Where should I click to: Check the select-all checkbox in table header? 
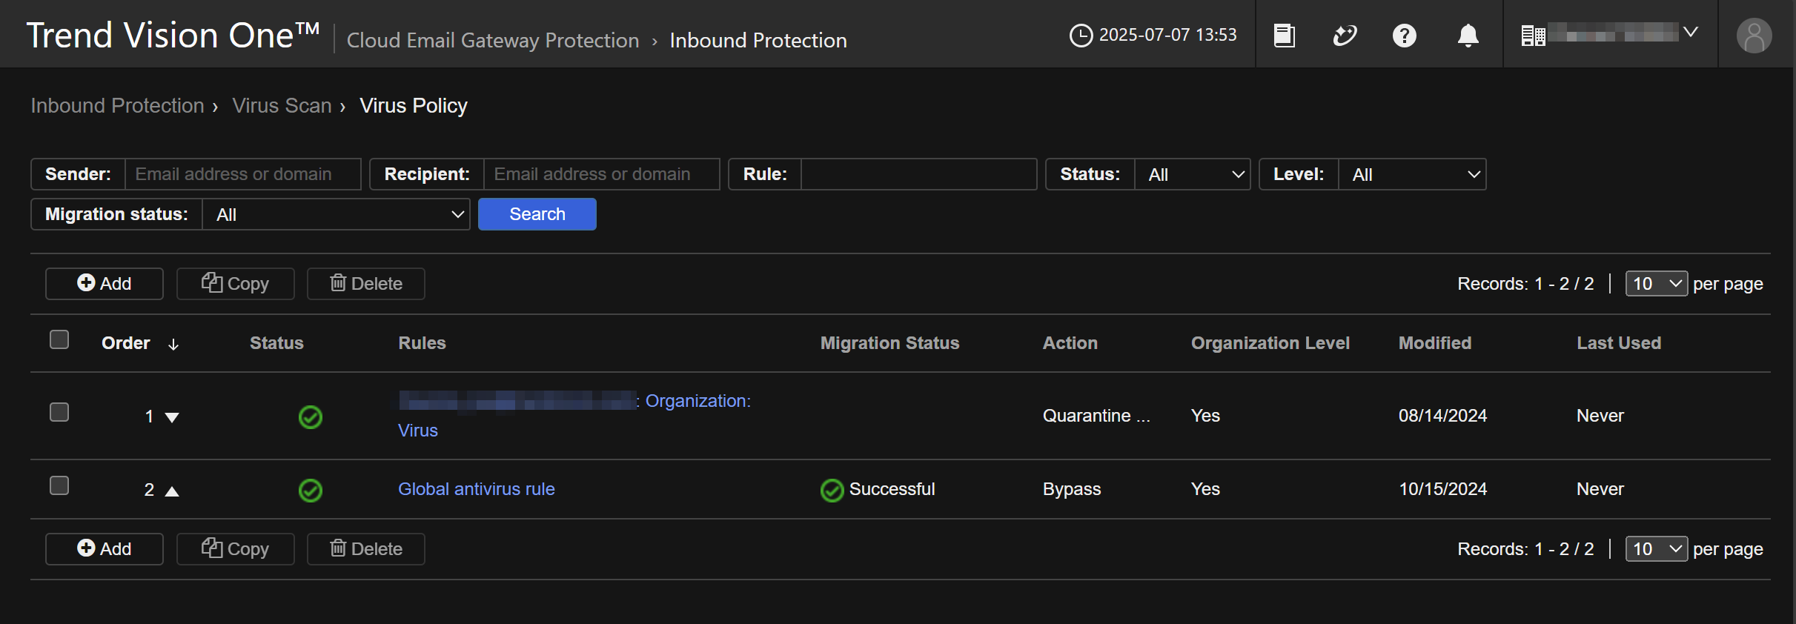[59, 339]
